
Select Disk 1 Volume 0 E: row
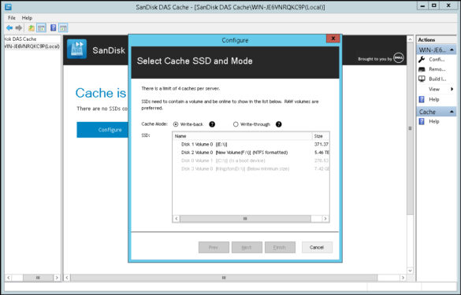click(x=251, y=145)
